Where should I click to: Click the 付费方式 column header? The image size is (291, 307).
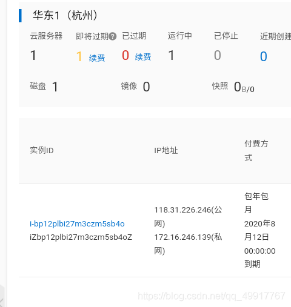coord(256,151)
